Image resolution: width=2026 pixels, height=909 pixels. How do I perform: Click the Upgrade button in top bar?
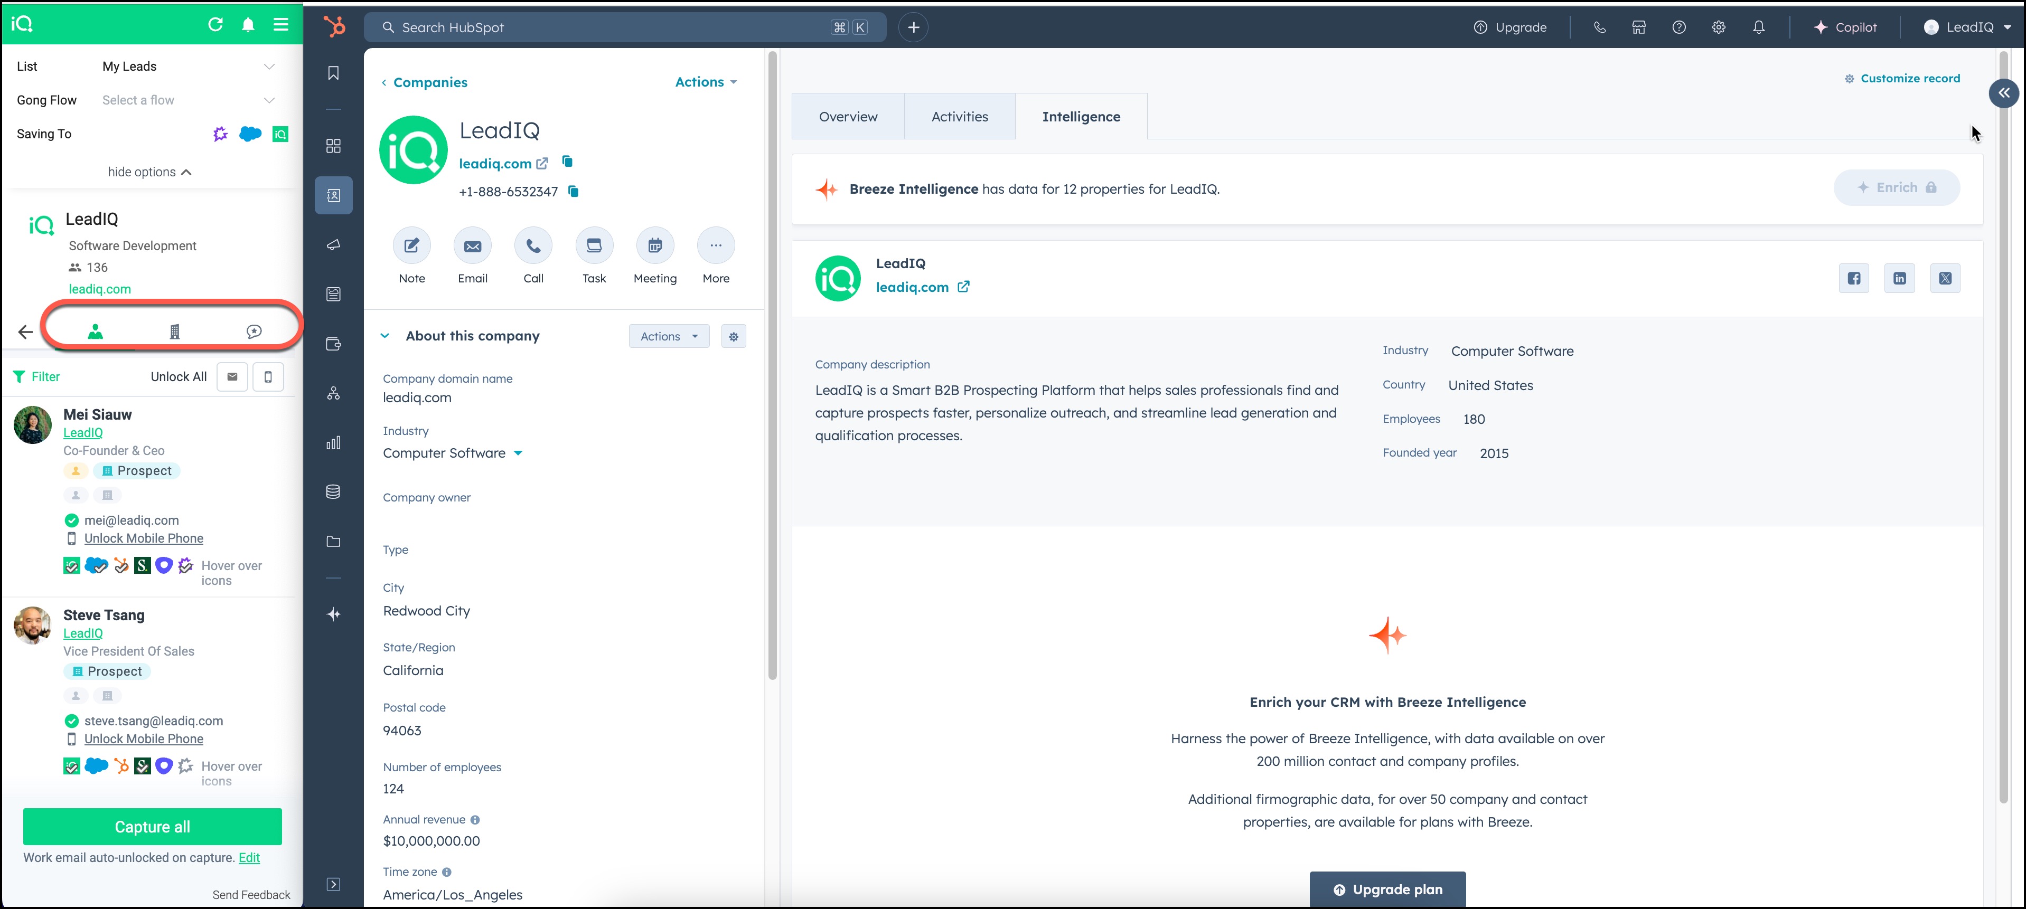coord(1509,27)
